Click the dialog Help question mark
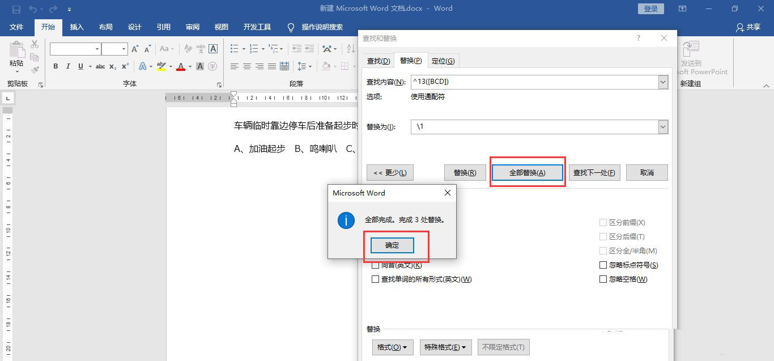The image size is (774, 361). (639, 38)
